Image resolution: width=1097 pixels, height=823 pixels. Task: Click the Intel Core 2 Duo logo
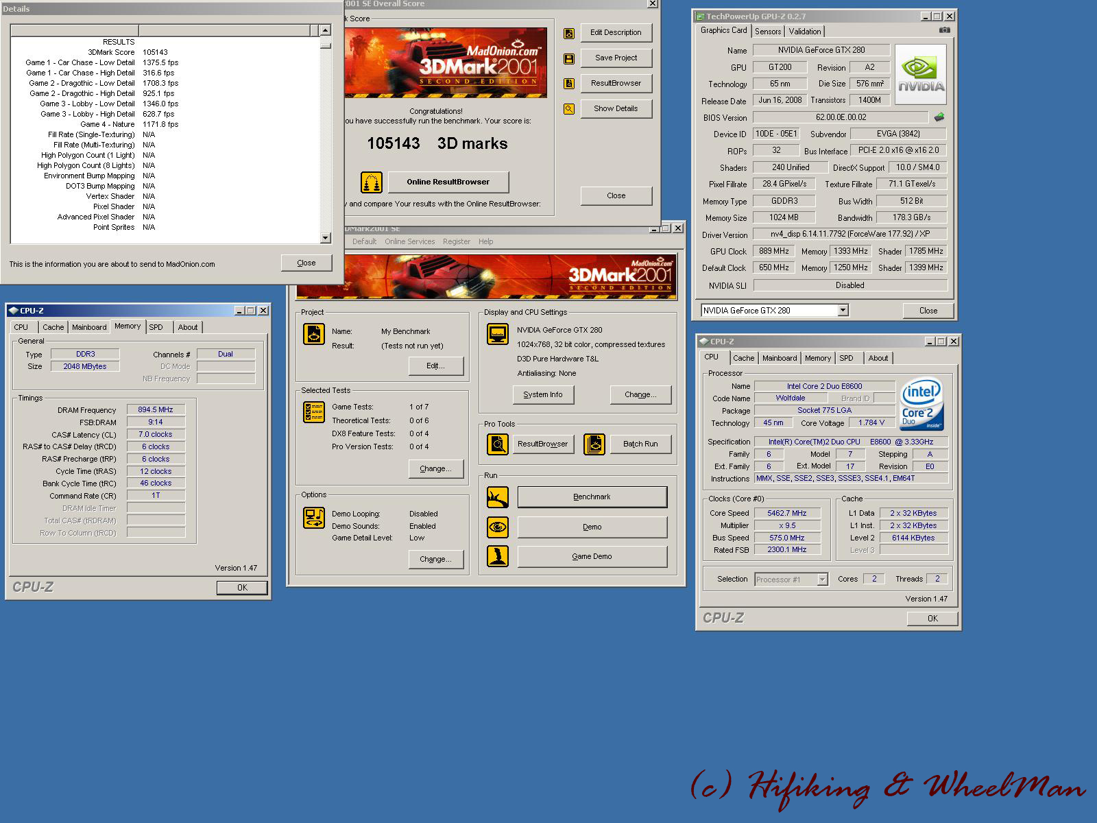921,404
